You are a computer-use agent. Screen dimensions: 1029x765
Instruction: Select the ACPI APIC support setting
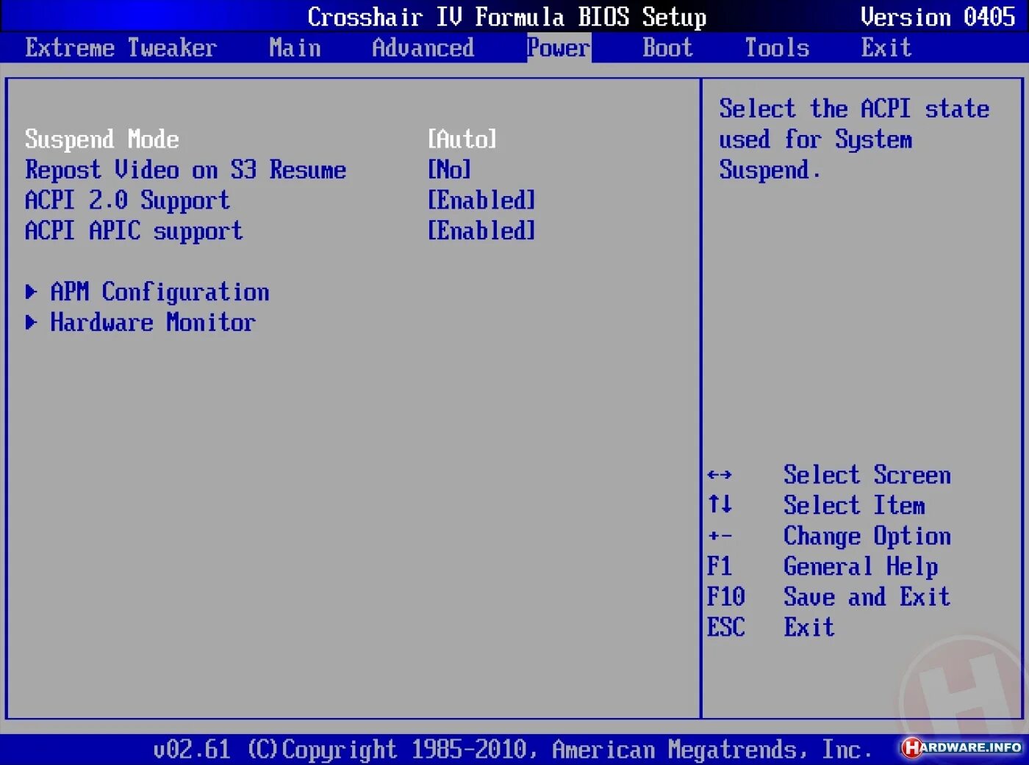(x=134, y=231)
